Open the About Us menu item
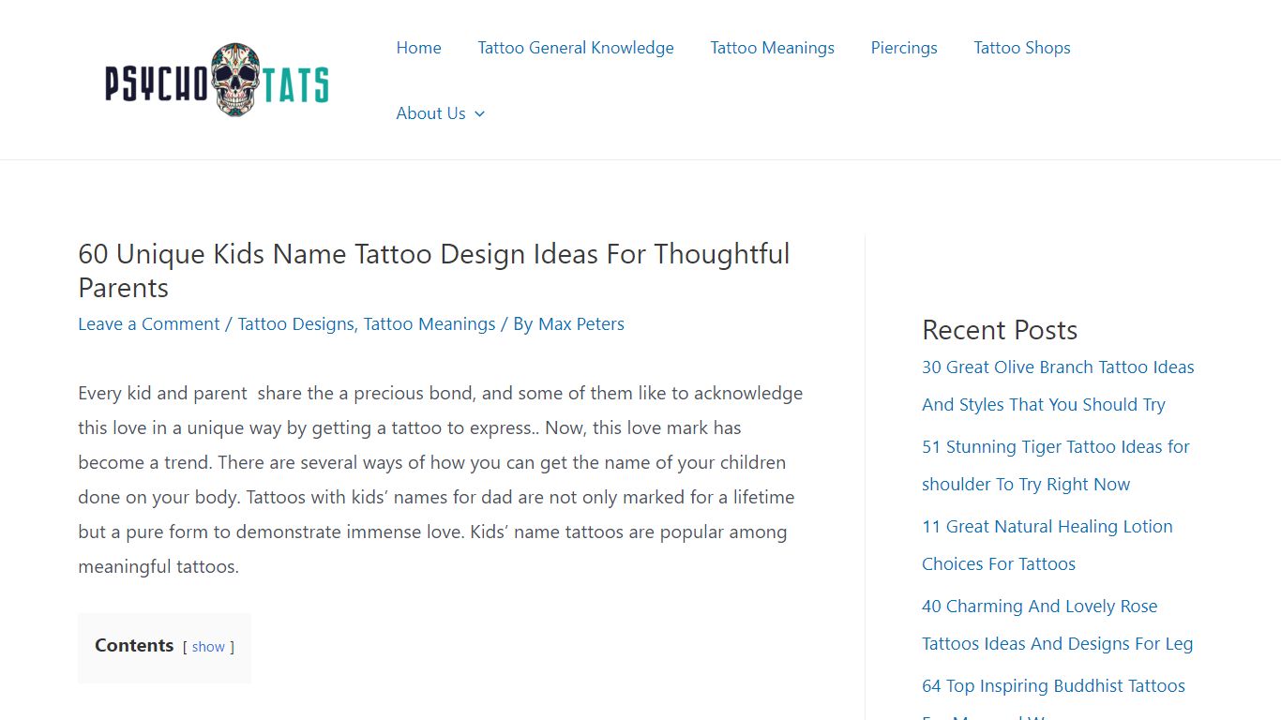The width and height of the screenshot is (1281, 720). [x=430, y=113]
